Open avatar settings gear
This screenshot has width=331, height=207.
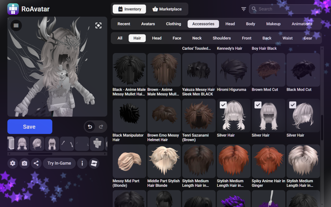click(13, 163)
